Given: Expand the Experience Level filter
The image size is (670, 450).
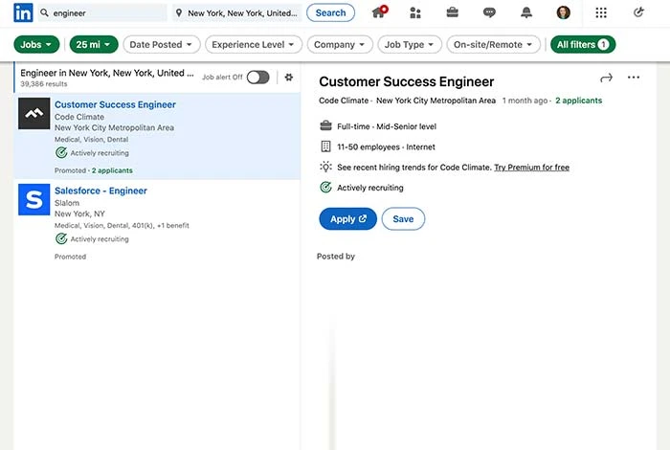Looking at the screenshot, I should click(254, 44).
